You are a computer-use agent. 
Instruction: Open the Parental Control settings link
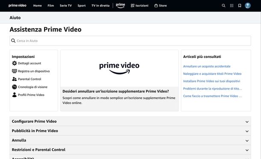click(30, 79)
